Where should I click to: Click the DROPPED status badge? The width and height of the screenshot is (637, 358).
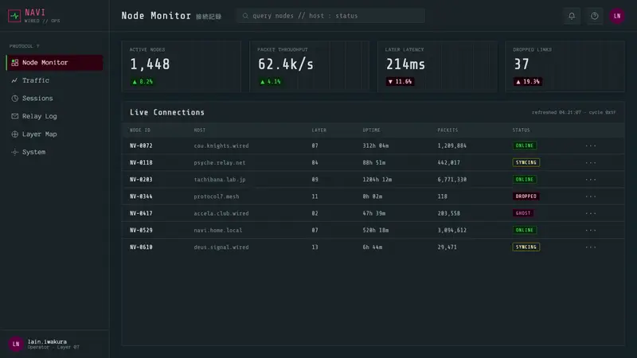526,197
